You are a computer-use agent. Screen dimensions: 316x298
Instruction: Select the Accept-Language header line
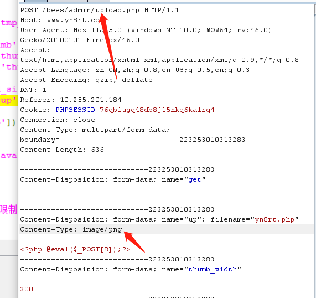point(135,70)
